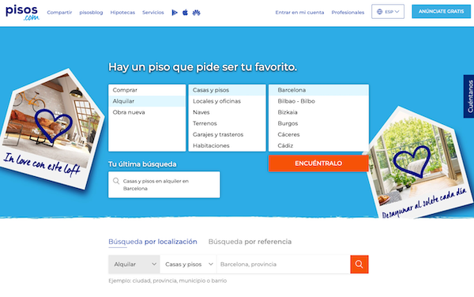This screenshot has height=297, width=474.
Task: Select Bilbao - Bilbo in location list
Action: coord(318,101)
